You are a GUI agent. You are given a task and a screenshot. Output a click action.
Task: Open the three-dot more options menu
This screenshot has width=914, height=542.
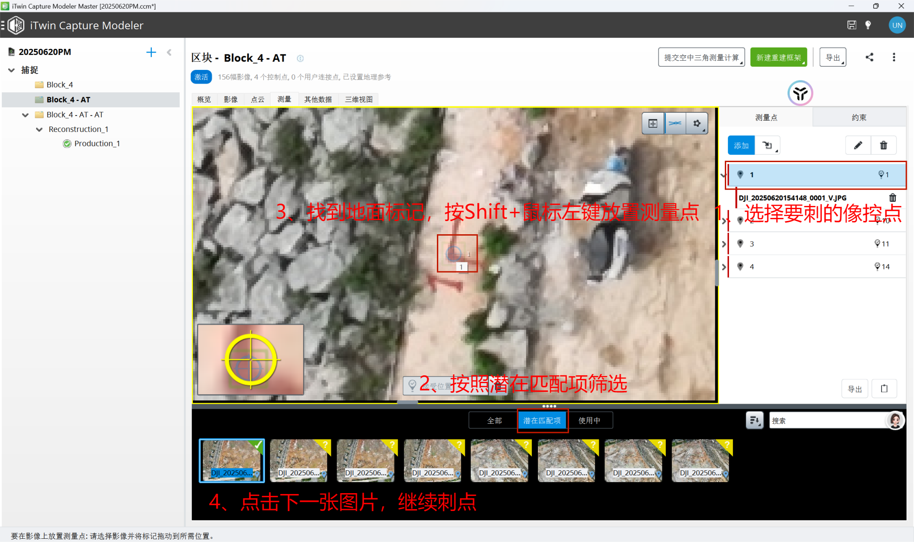point(894,57)
